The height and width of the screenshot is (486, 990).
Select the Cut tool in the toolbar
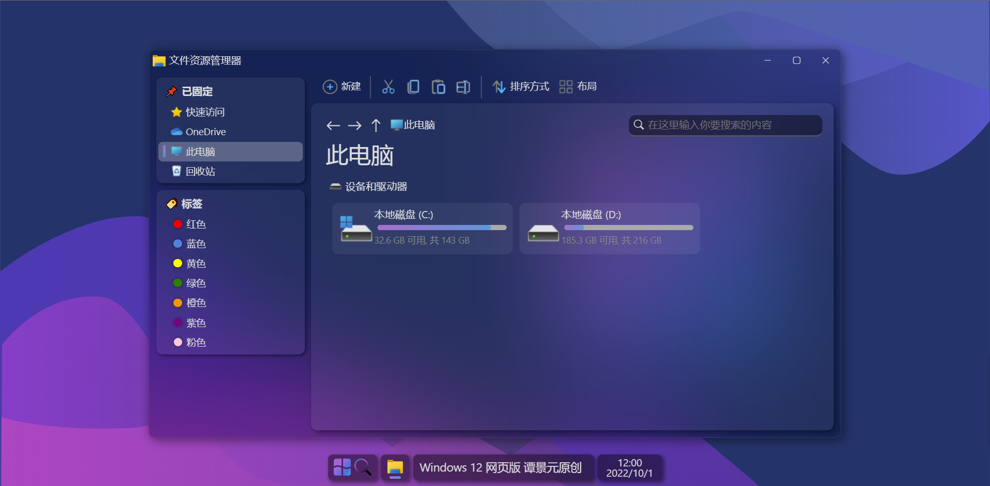pyautogui.click(x=388, y=87)
